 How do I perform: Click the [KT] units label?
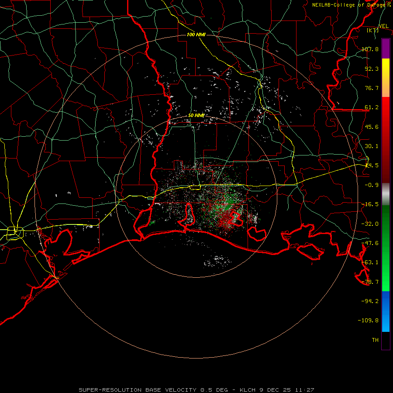tap(373, 30)
